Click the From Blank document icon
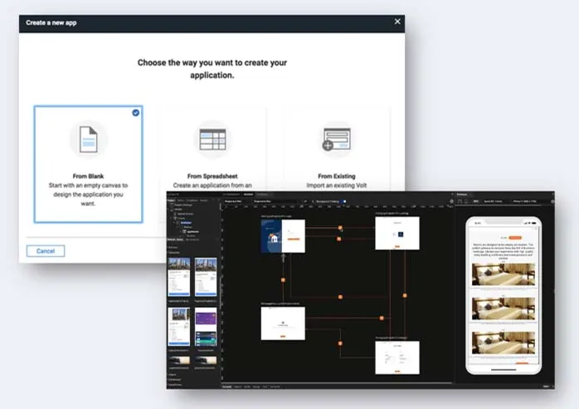This screenshot has width=579, height=409. click(x=88, y=139)
